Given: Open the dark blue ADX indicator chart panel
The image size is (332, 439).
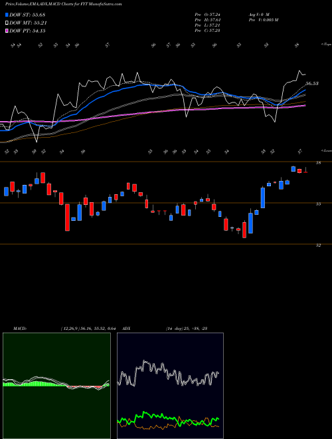Looking at the screenshot, I should pyautogui.click(x=170, y=386).
